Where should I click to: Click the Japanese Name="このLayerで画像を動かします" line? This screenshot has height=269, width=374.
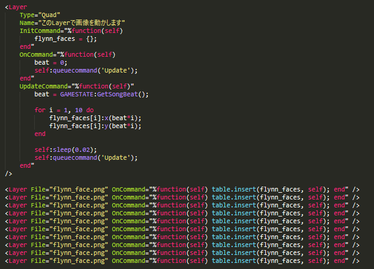point(72,23)
